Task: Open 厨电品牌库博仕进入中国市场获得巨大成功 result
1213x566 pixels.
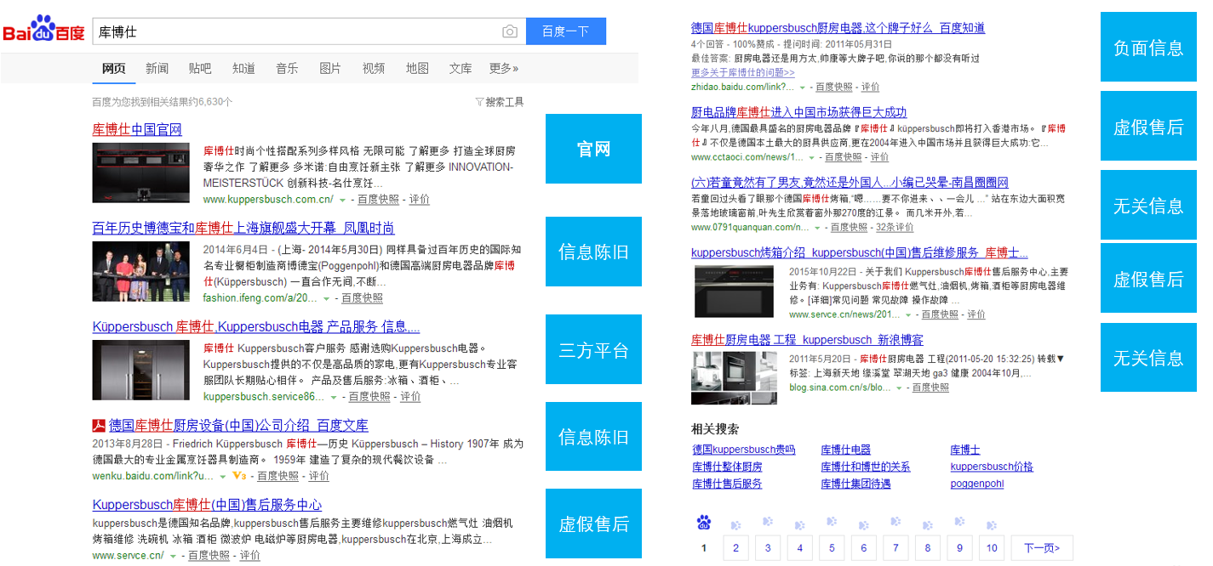Action: click(799, 112)
